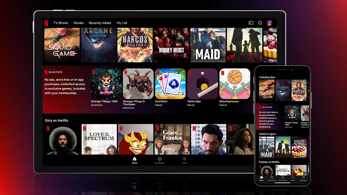The height and width of the screenshot is (195, 347).
Task: Click the Popular on Netflix heading on the phone
Action: [x=269, y=162]
